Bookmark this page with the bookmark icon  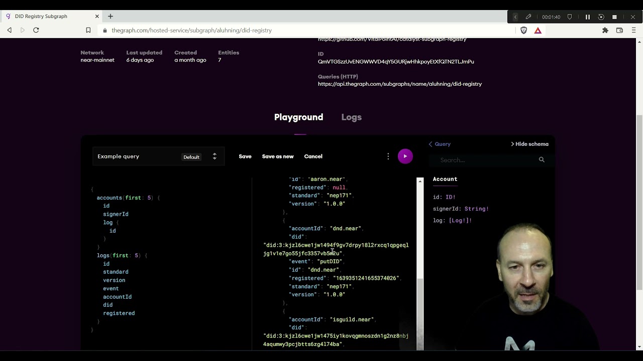pyautogui.click(x=88, y=30)
